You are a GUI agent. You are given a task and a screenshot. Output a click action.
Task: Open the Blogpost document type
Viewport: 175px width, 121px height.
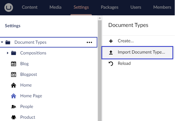29,74
